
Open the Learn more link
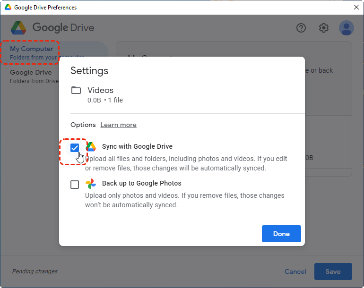[x=118, y=125]
